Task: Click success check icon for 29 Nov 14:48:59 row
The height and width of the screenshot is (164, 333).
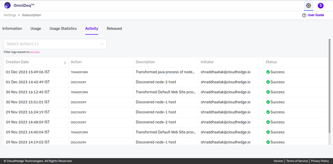Action: point(268,122)
